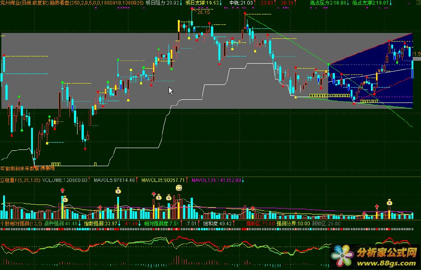
Task: Click the rightmost money bag icon in volume panel
Action: click(x=389, y=202)
